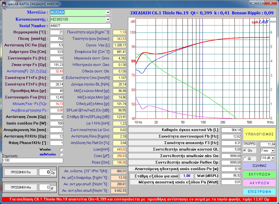The width and height of the screenshot is (279, 204).
Task: Click the Cces value 250,83
Action: pyautogui.click(x=120, y=156)
